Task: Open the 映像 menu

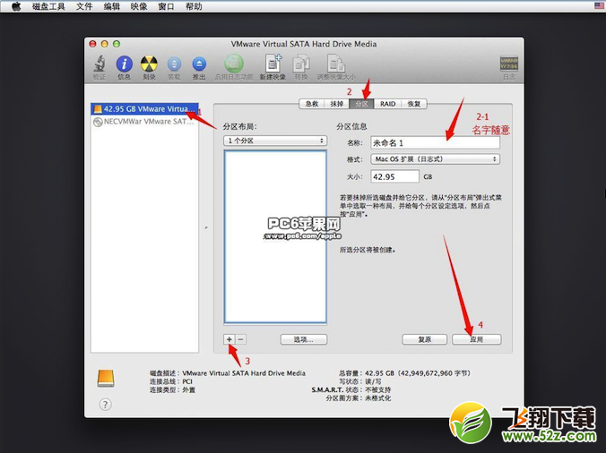Action: 139,6
